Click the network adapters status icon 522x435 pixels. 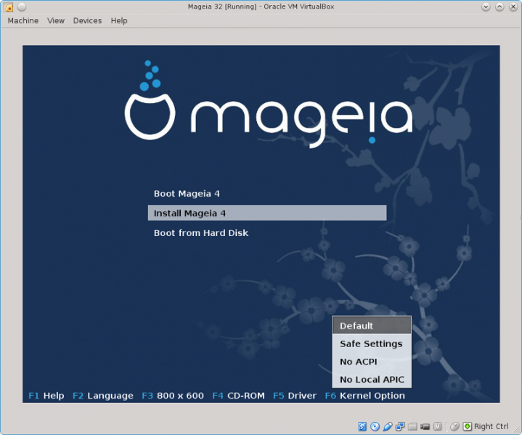[x=400, y=426]
